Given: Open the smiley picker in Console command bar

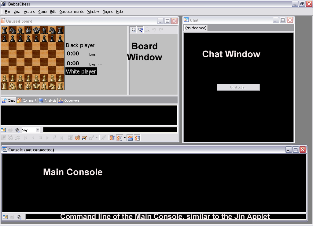Looking at the screenshot, I should point(12,217).
